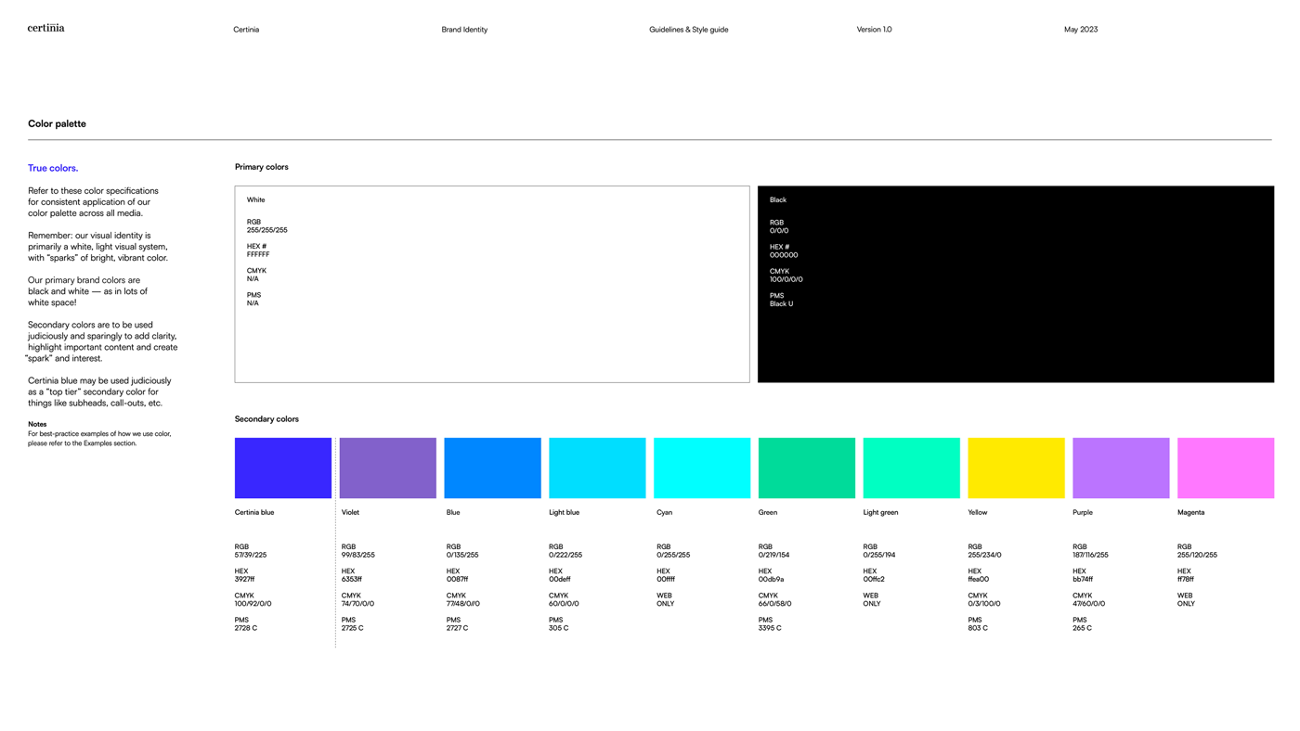
Task: Click Light green HEX '00ffc2'
Action: [874, 579]
